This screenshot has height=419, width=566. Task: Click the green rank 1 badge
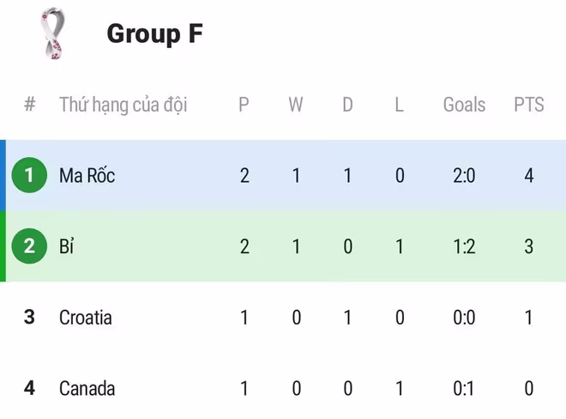point(29,176)
